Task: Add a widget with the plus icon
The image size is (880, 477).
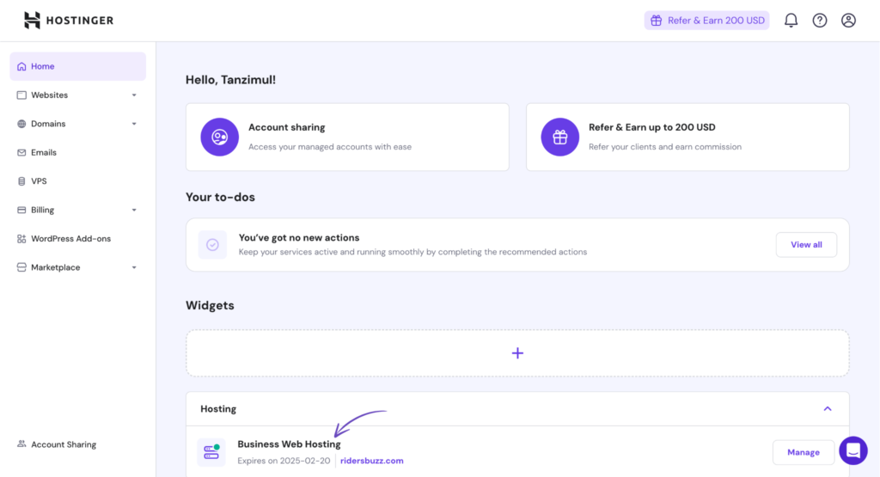Action: (x=517, y=353)
